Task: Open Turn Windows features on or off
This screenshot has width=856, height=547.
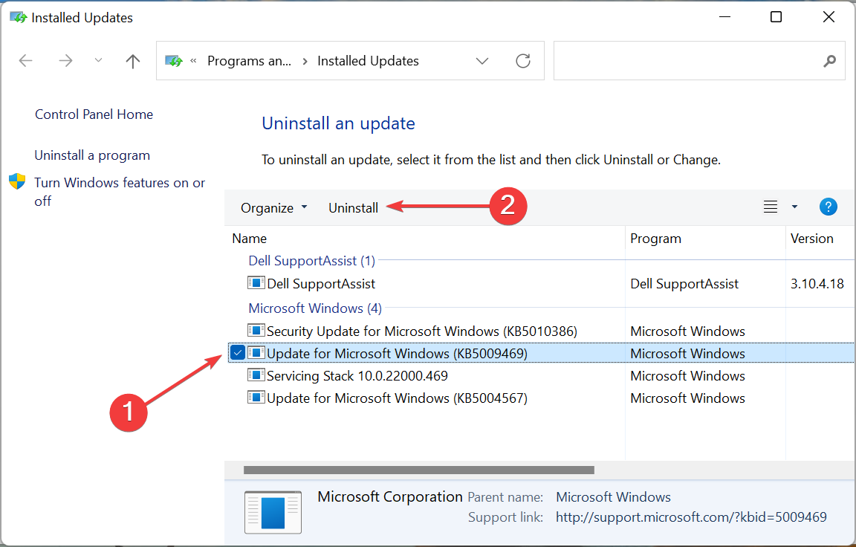Action: pyautogui.click(x=120, y=192)
